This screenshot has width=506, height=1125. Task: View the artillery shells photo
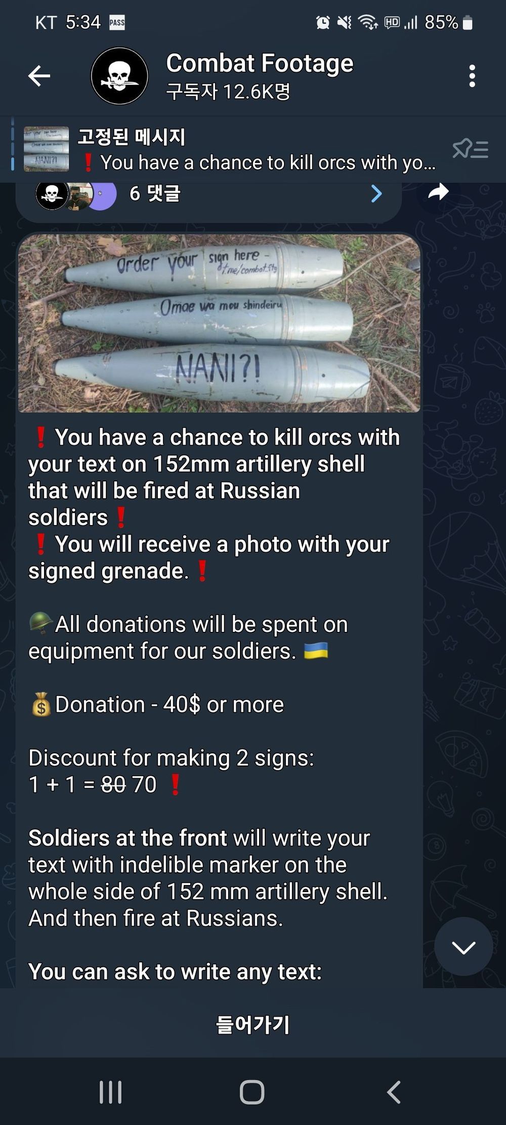tap(219, 323)
